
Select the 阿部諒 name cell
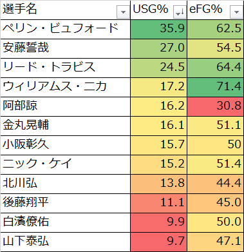click(x=65, y=106)
